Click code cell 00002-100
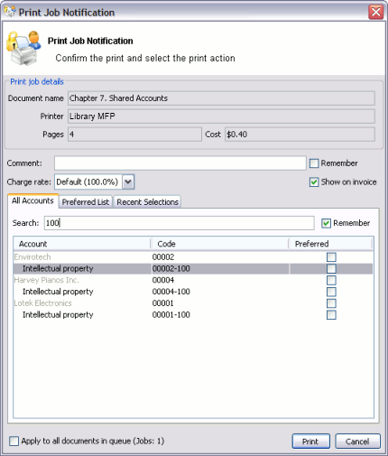This screenshot has height=456, width=388. tap(171, 268)
